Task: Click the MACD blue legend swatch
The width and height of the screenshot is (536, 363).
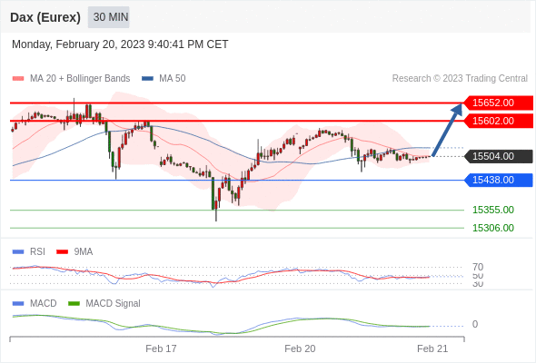Action: click(18, 304)
